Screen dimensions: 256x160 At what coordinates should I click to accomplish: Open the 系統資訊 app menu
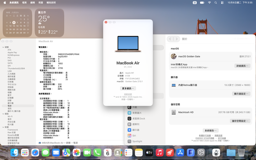[14, 2]
